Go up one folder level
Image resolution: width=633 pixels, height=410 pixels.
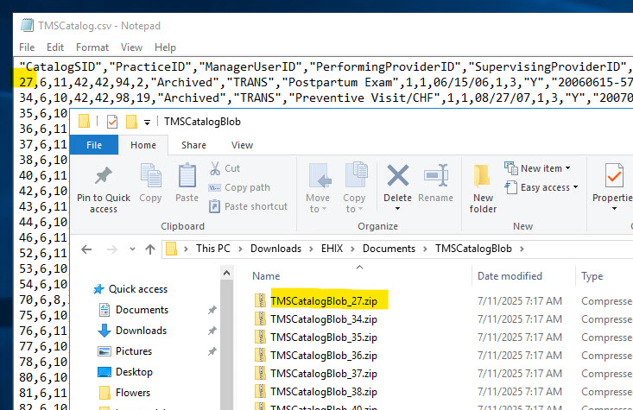click(150, 249)
